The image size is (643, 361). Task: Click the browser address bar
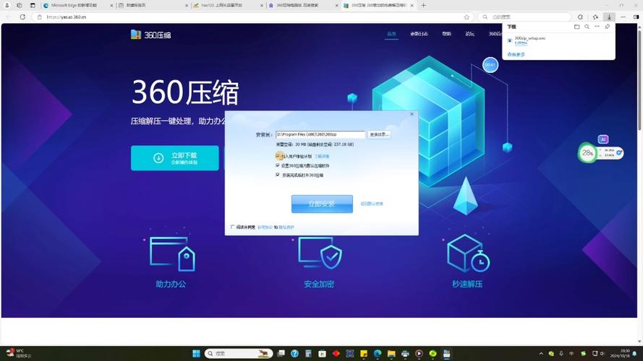coord(253,17)
